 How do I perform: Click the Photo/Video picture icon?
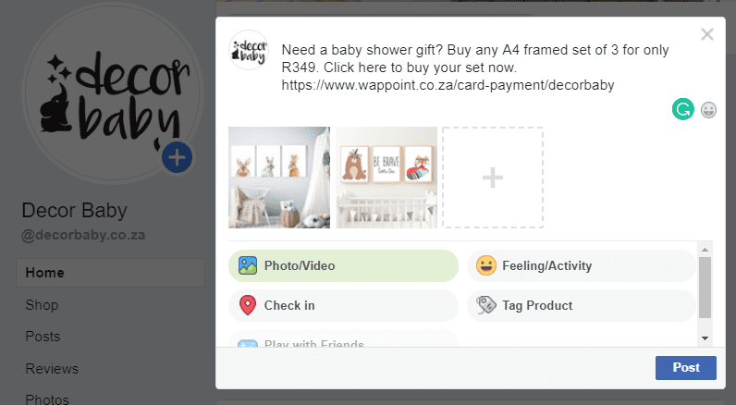click(248, 265)
